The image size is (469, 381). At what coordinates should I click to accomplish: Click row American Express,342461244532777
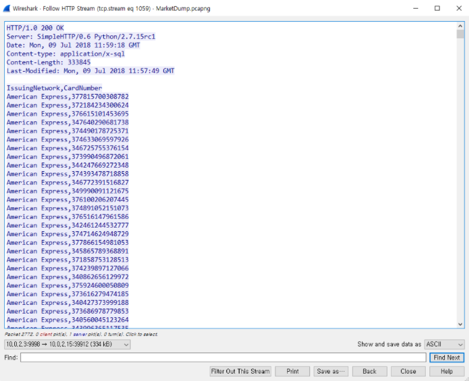(67, 226)
